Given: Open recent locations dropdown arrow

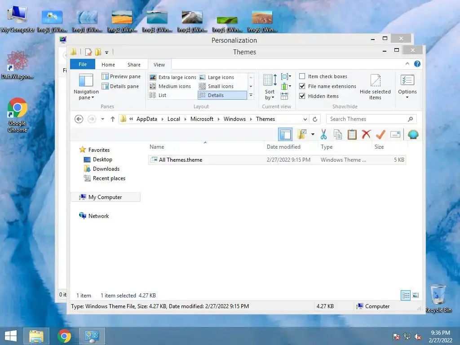Looking at the screenshot, I should (x=102, y=119).
